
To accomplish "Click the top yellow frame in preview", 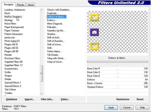I will coord(94,17).
